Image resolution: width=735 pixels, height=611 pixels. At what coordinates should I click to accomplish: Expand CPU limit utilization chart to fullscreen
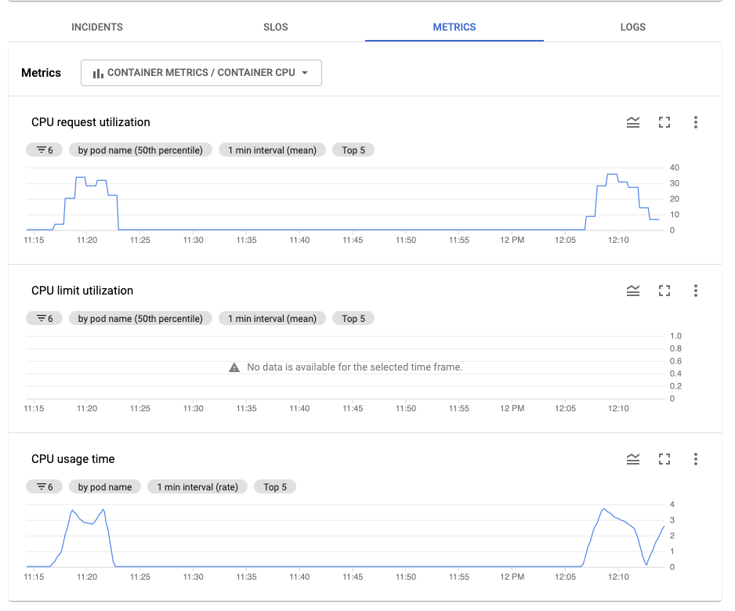[x=664, y=291]
